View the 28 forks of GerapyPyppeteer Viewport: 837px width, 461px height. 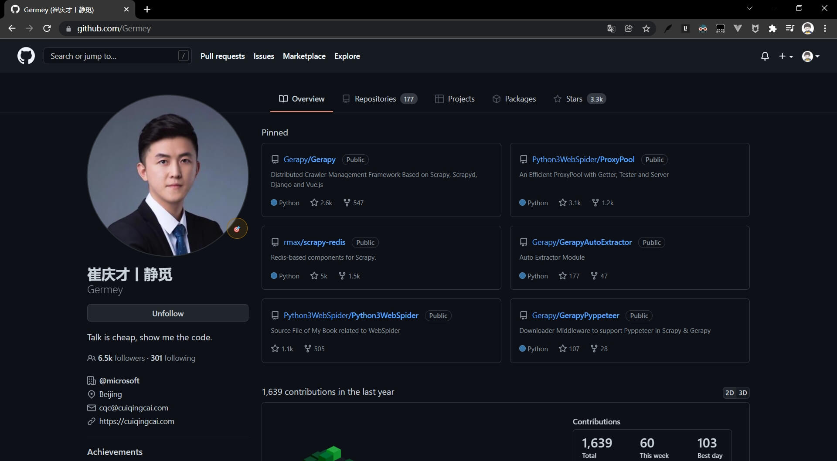pos(599,349)
